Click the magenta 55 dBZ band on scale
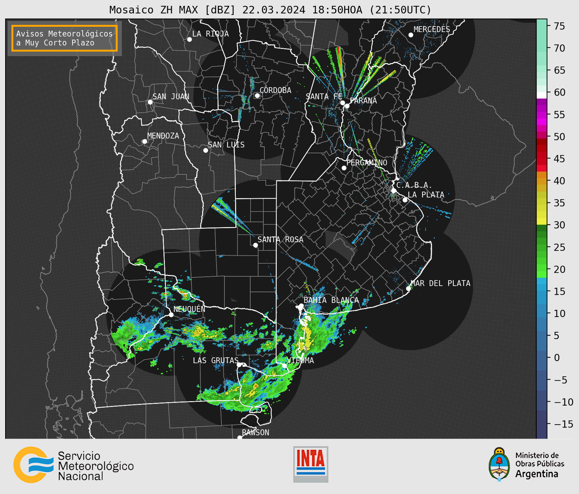Screen dimensions: 579x494 pos(542,114)
